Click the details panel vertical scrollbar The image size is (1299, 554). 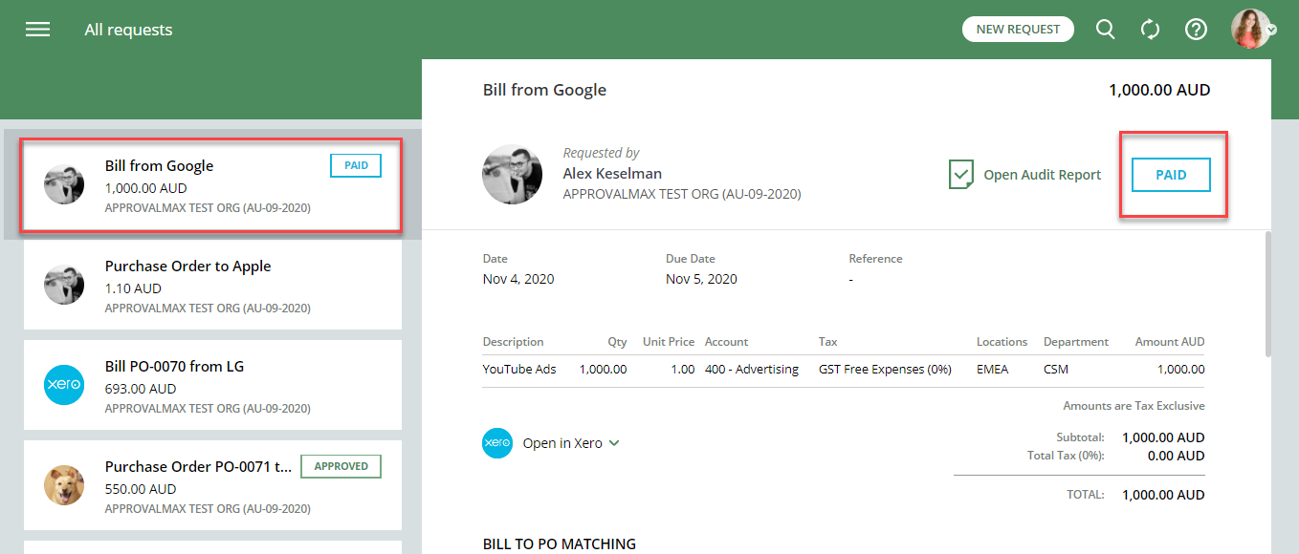point(1269,294)
